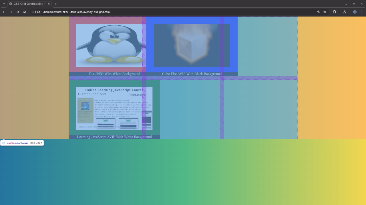Image resolution: width=366 pixels, height=205 pixels.
Task: Open the browser three-dot menu
Action: point(362,12)
